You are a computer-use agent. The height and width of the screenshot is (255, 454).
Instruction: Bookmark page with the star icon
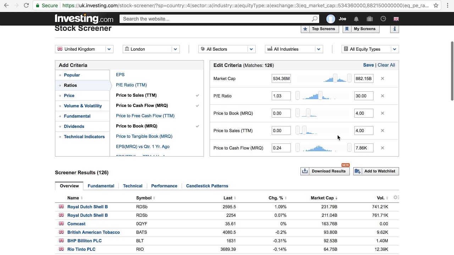click(436, 5)
